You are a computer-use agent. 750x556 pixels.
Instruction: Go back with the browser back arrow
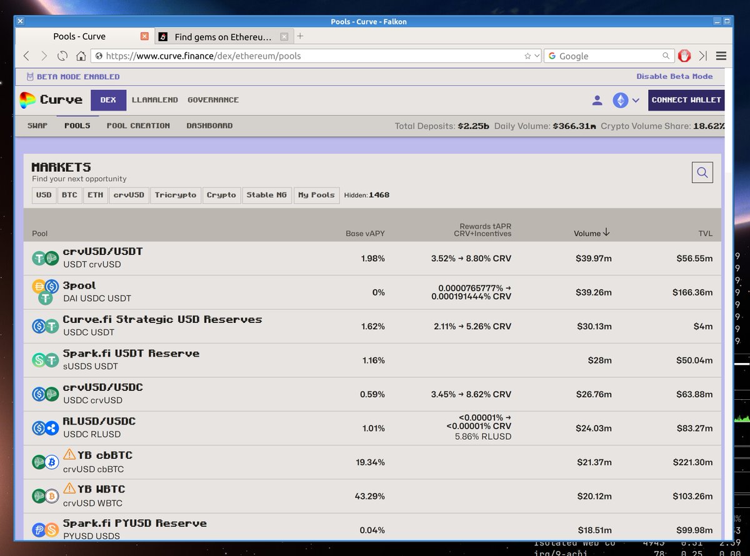point(26,56)
